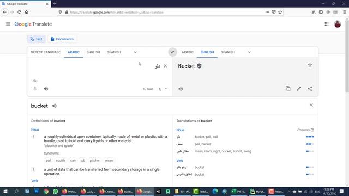349x196 pixels.
Task: Expand input tools dropdown arrow
Action: [x=166, y=89]
